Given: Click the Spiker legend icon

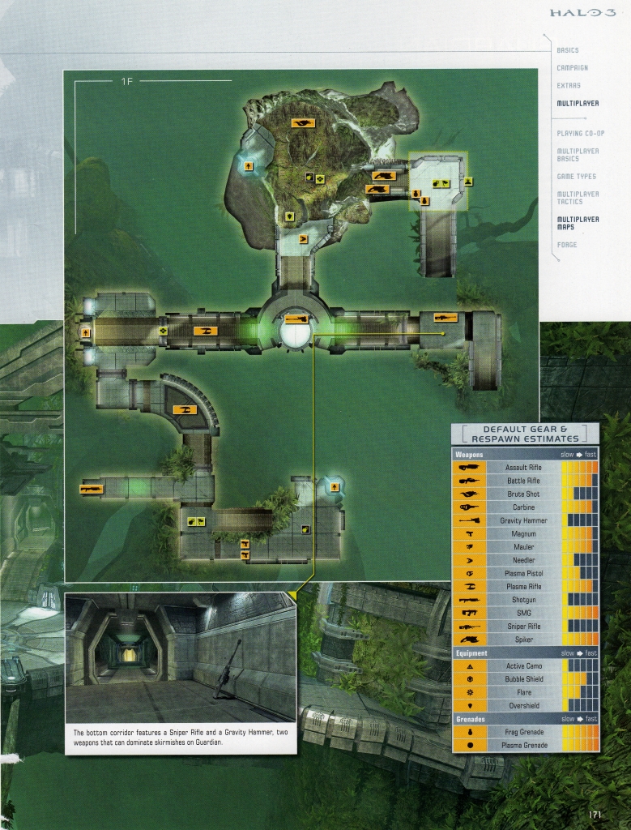Looking at the screenshot, I should click(x=469, y=640).
